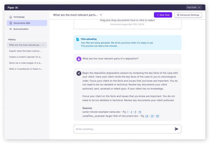Click the Documents Q&A file icon
211x145 pixels.
11,23
